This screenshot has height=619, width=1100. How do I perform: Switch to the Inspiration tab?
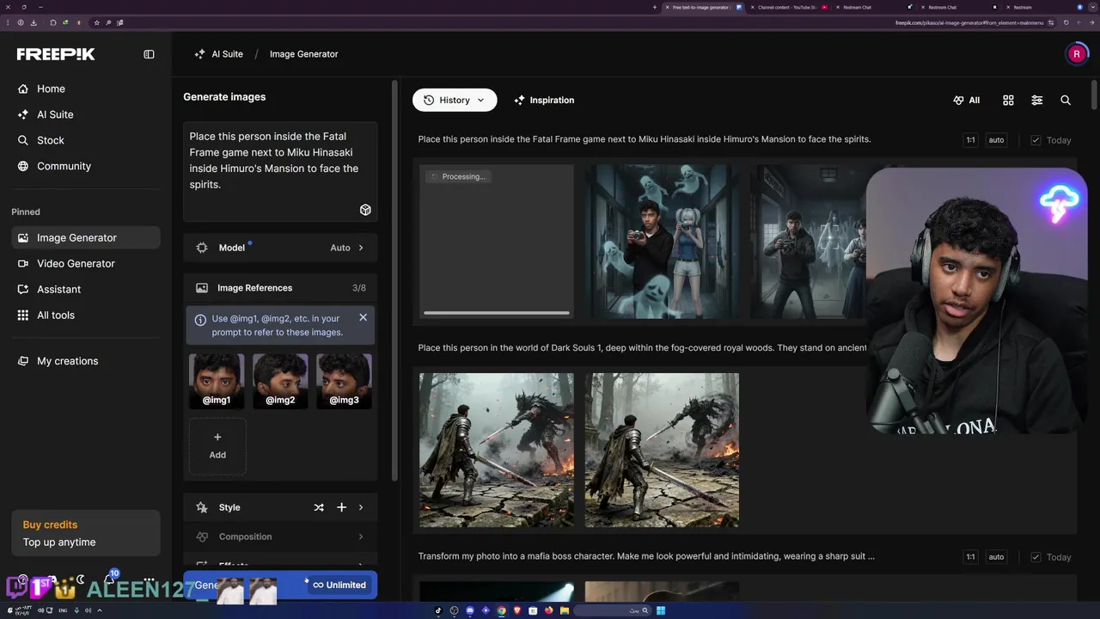point(544,100)
